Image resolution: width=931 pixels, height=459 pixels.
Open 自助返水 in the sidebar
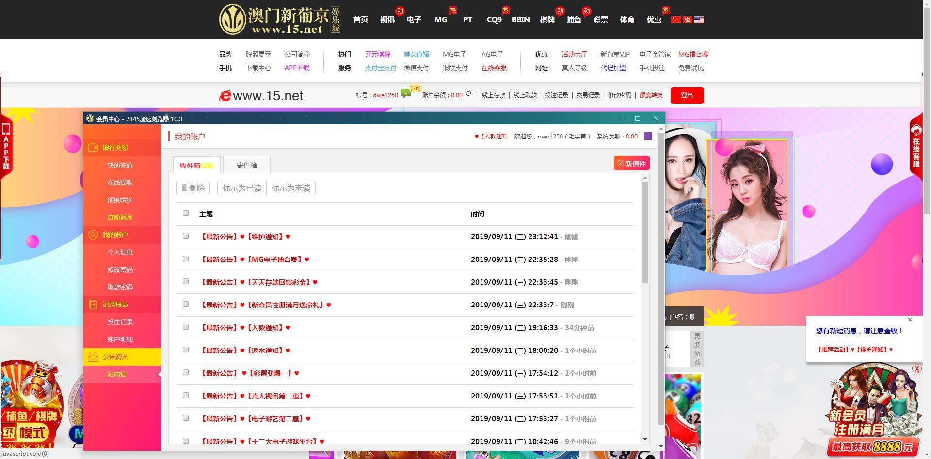[x=120, y=217]
